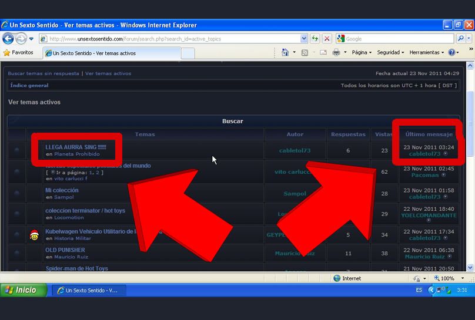Expand the Home button dropdown arrow
The image size is (475, 320).
pos(294,52)
